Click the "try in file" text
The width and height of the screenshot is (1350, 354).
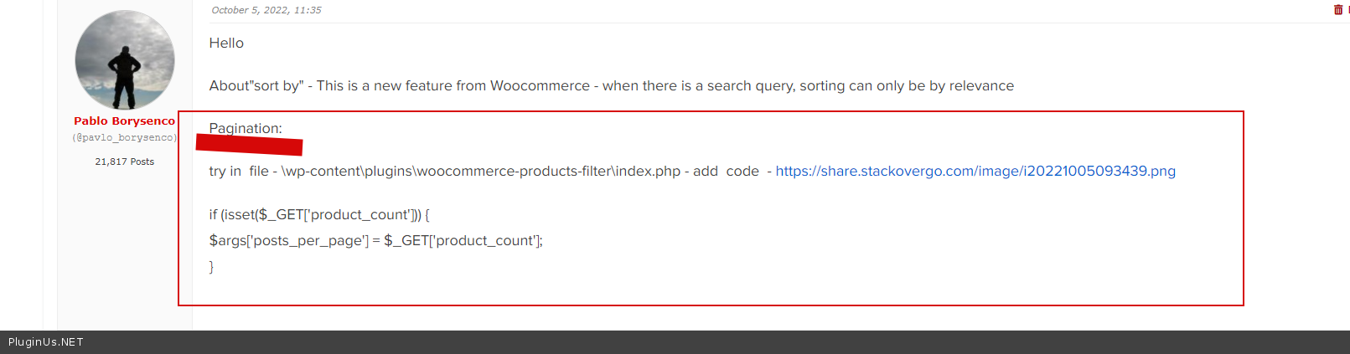click(x=239, y=171)
